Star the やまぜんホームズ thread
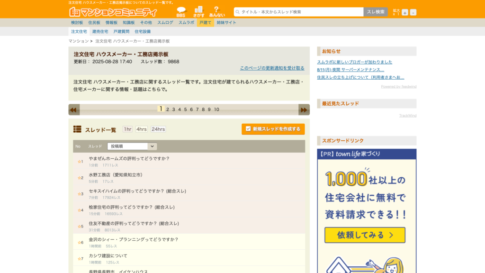Viewport: 485px width, 273px height. click(x=80, y=162)
